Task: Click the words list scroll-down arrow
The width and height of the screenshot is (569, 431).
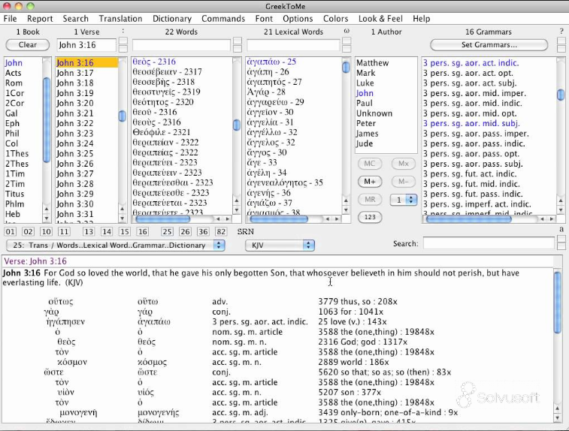Action: 237,210
